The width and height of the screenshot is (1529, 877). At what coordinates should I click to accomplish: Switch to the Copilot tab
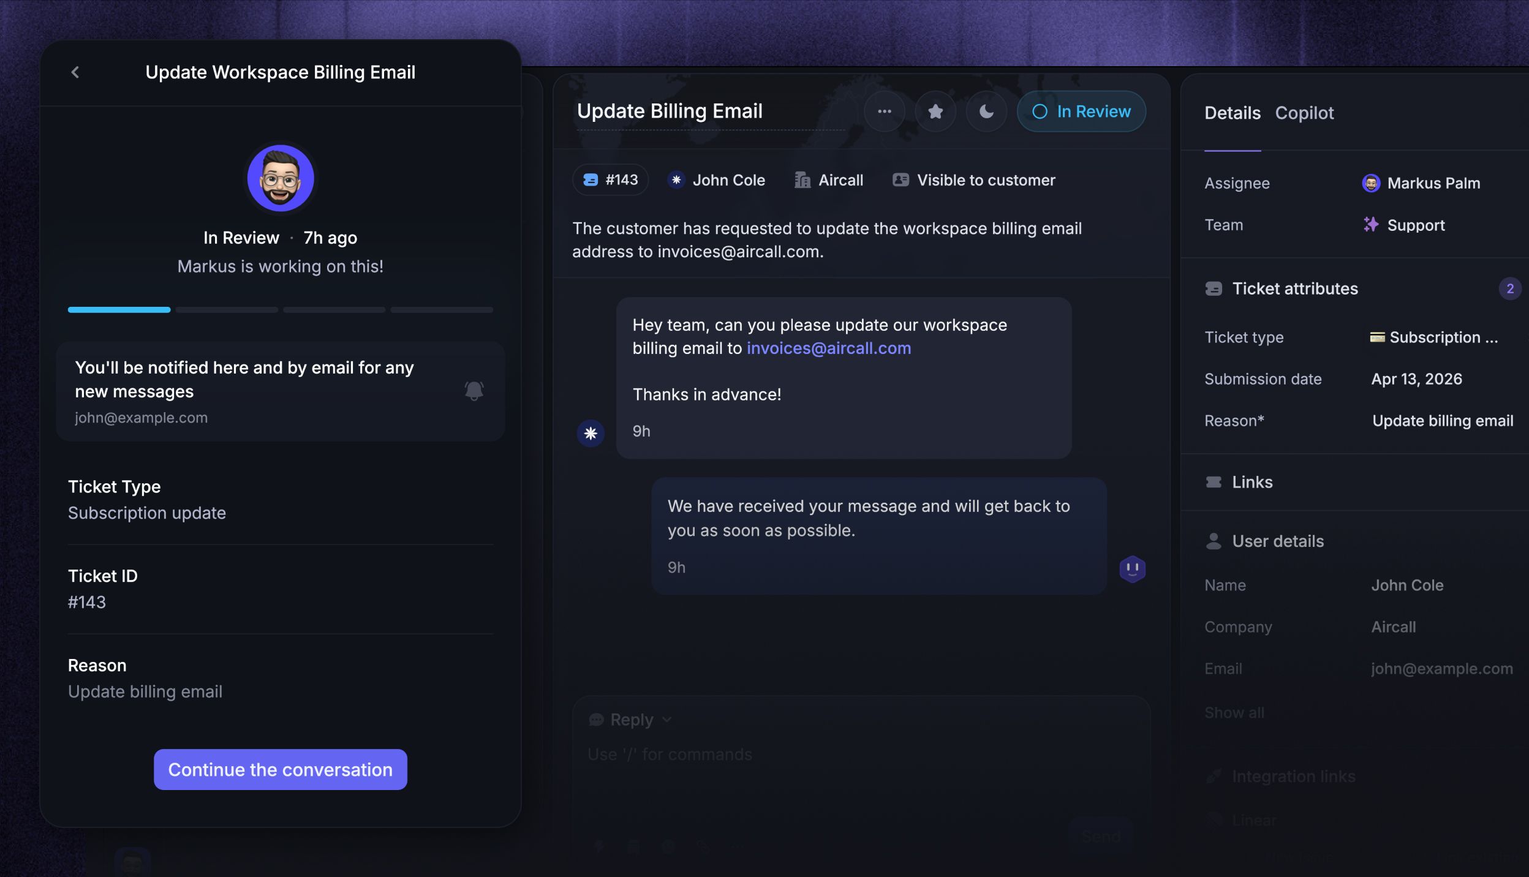[1304, 113]
